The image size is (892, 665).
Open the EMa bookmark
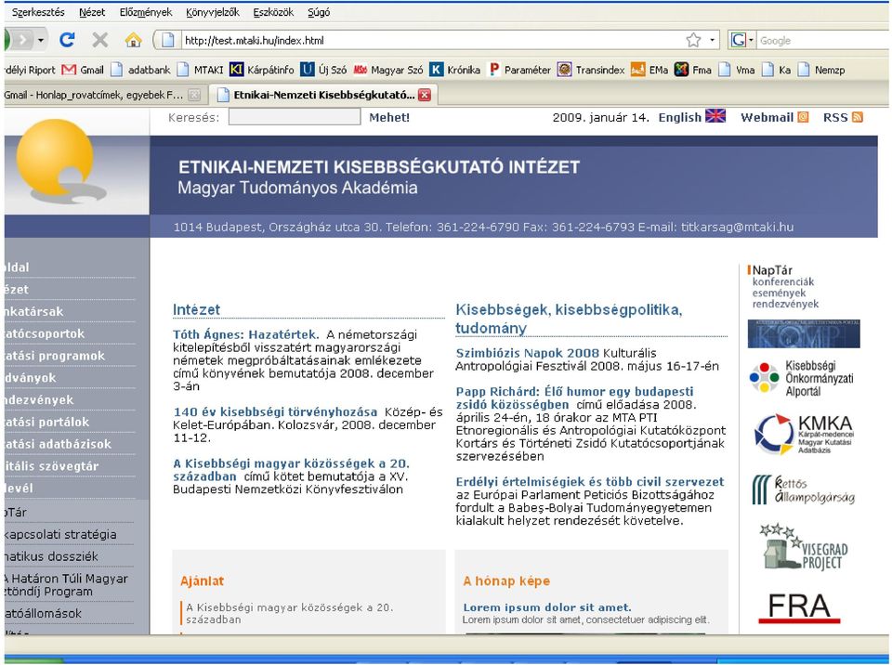pyautogui.click(x=649, y=70)
